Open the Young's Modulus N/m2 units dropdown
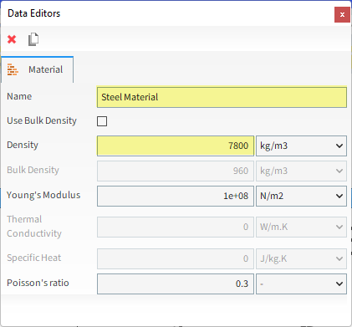The image size is (352, 327). coord(301,196)
